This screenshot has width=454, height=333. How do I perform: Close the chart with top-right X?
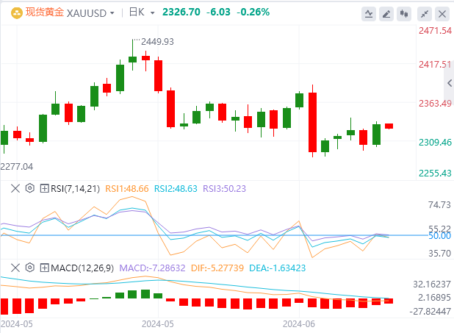[x=442, y=13]
